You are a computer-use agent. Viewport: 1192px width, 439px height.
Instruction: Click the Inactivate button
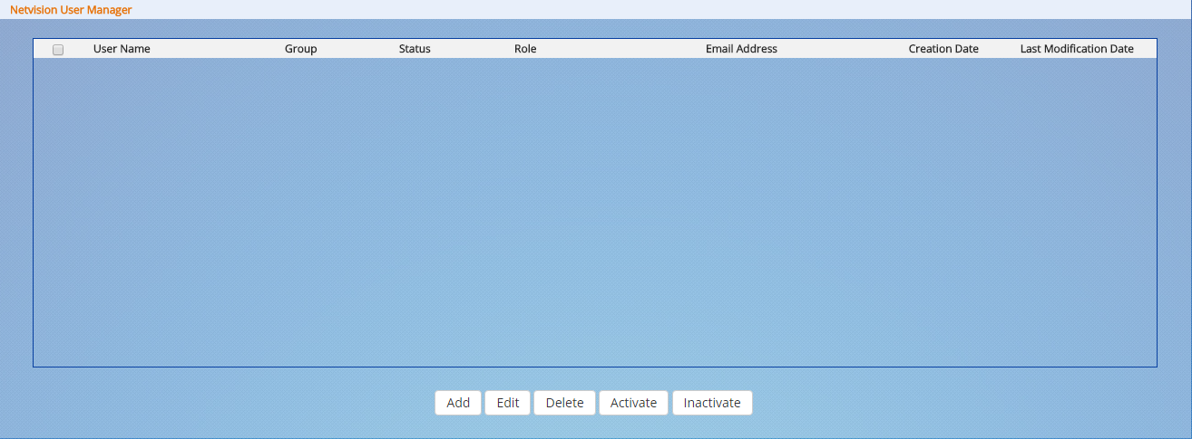click(x=712, y=403)
